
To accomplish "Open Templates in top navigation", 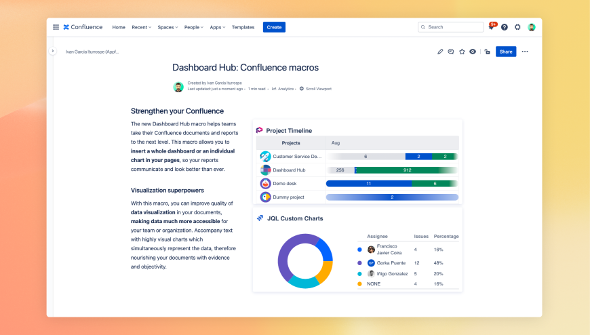I will click(243, 27).
